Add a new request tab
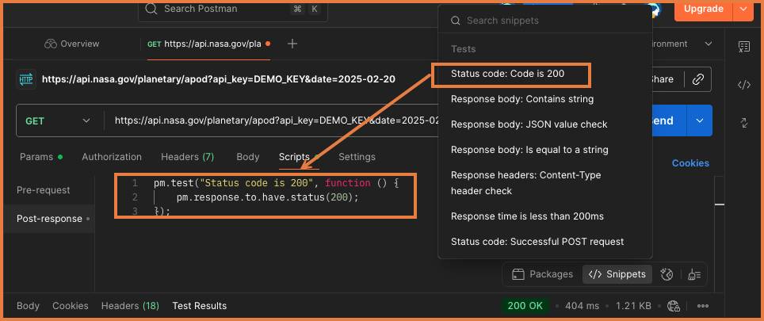This screenshot has width=764, height=321. tap(292, 44)
